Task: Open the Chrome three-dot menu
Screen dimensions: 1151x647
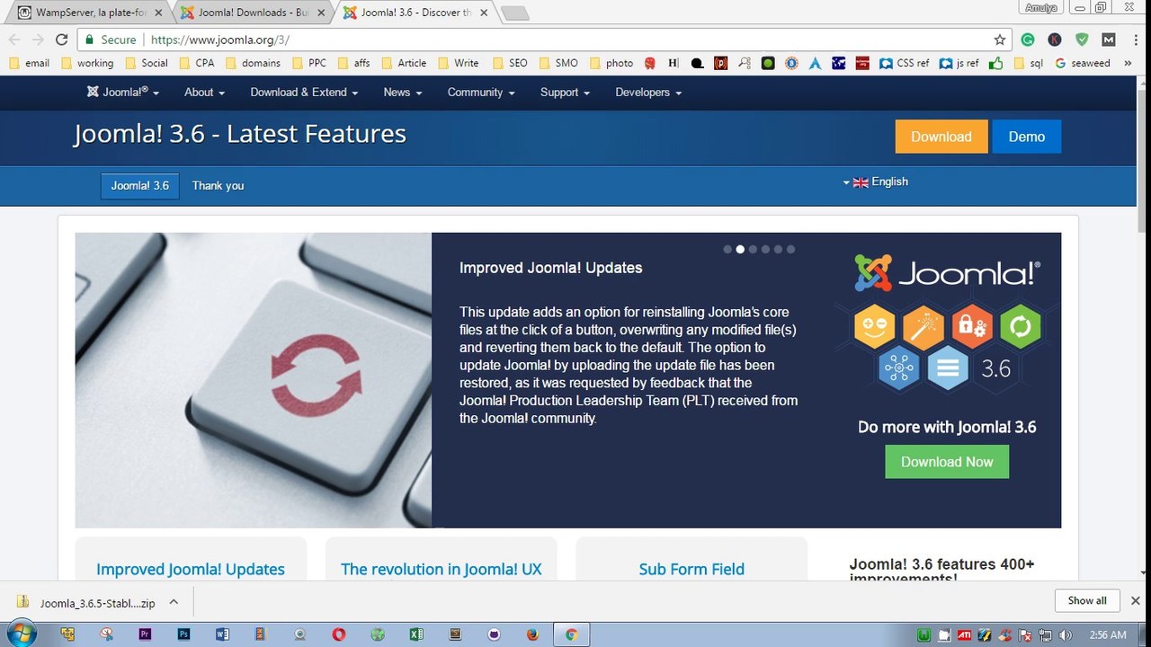Action: pyautogui.click(x=1134, y=40)
